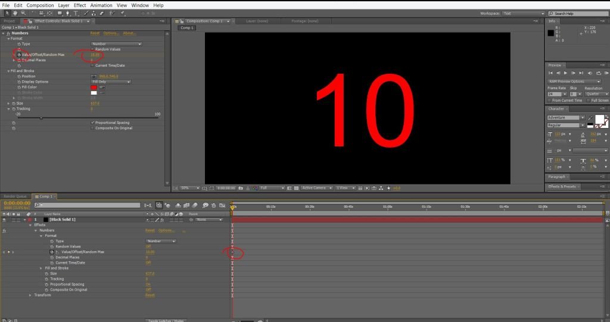Open the Animation menu
The height and width of the screenshot is (322, 610).
(x=101, y=5)
